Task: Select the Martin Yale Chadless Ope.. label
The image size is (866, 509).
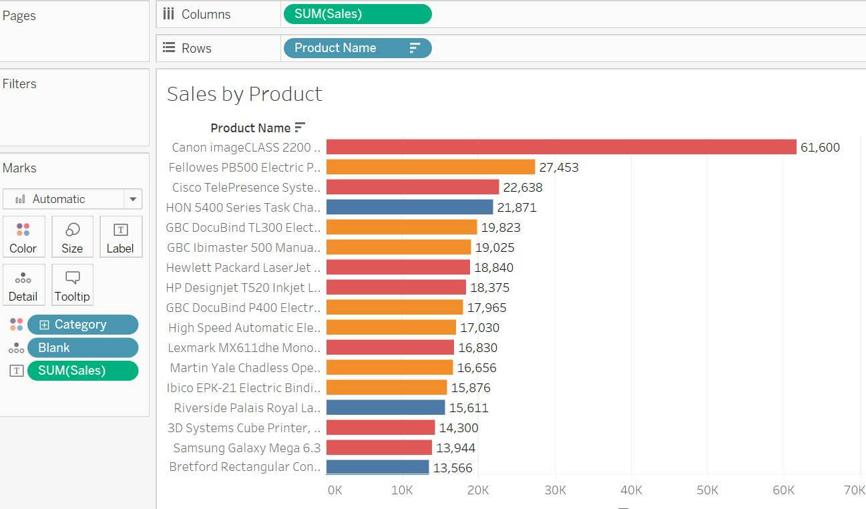Action: coord(245,368)
